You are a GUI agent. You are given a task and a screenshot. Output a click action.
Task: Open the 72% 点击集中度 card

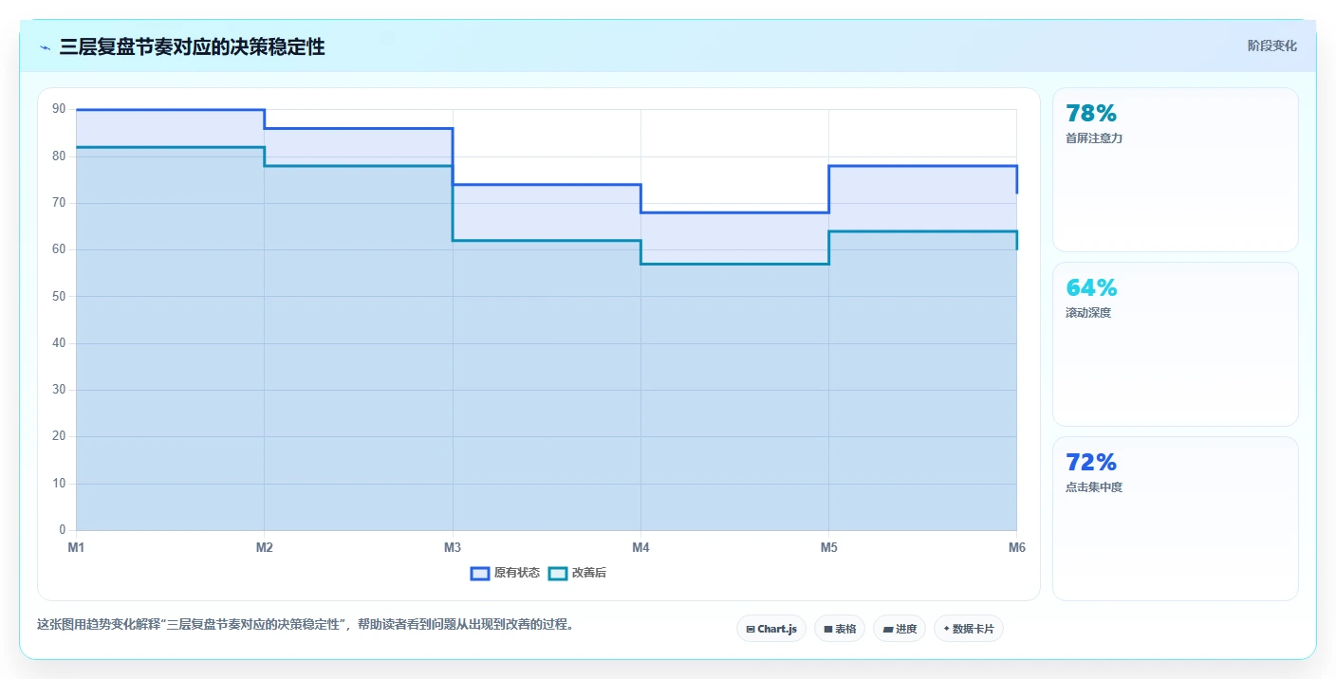click(x=1176, y=519)
